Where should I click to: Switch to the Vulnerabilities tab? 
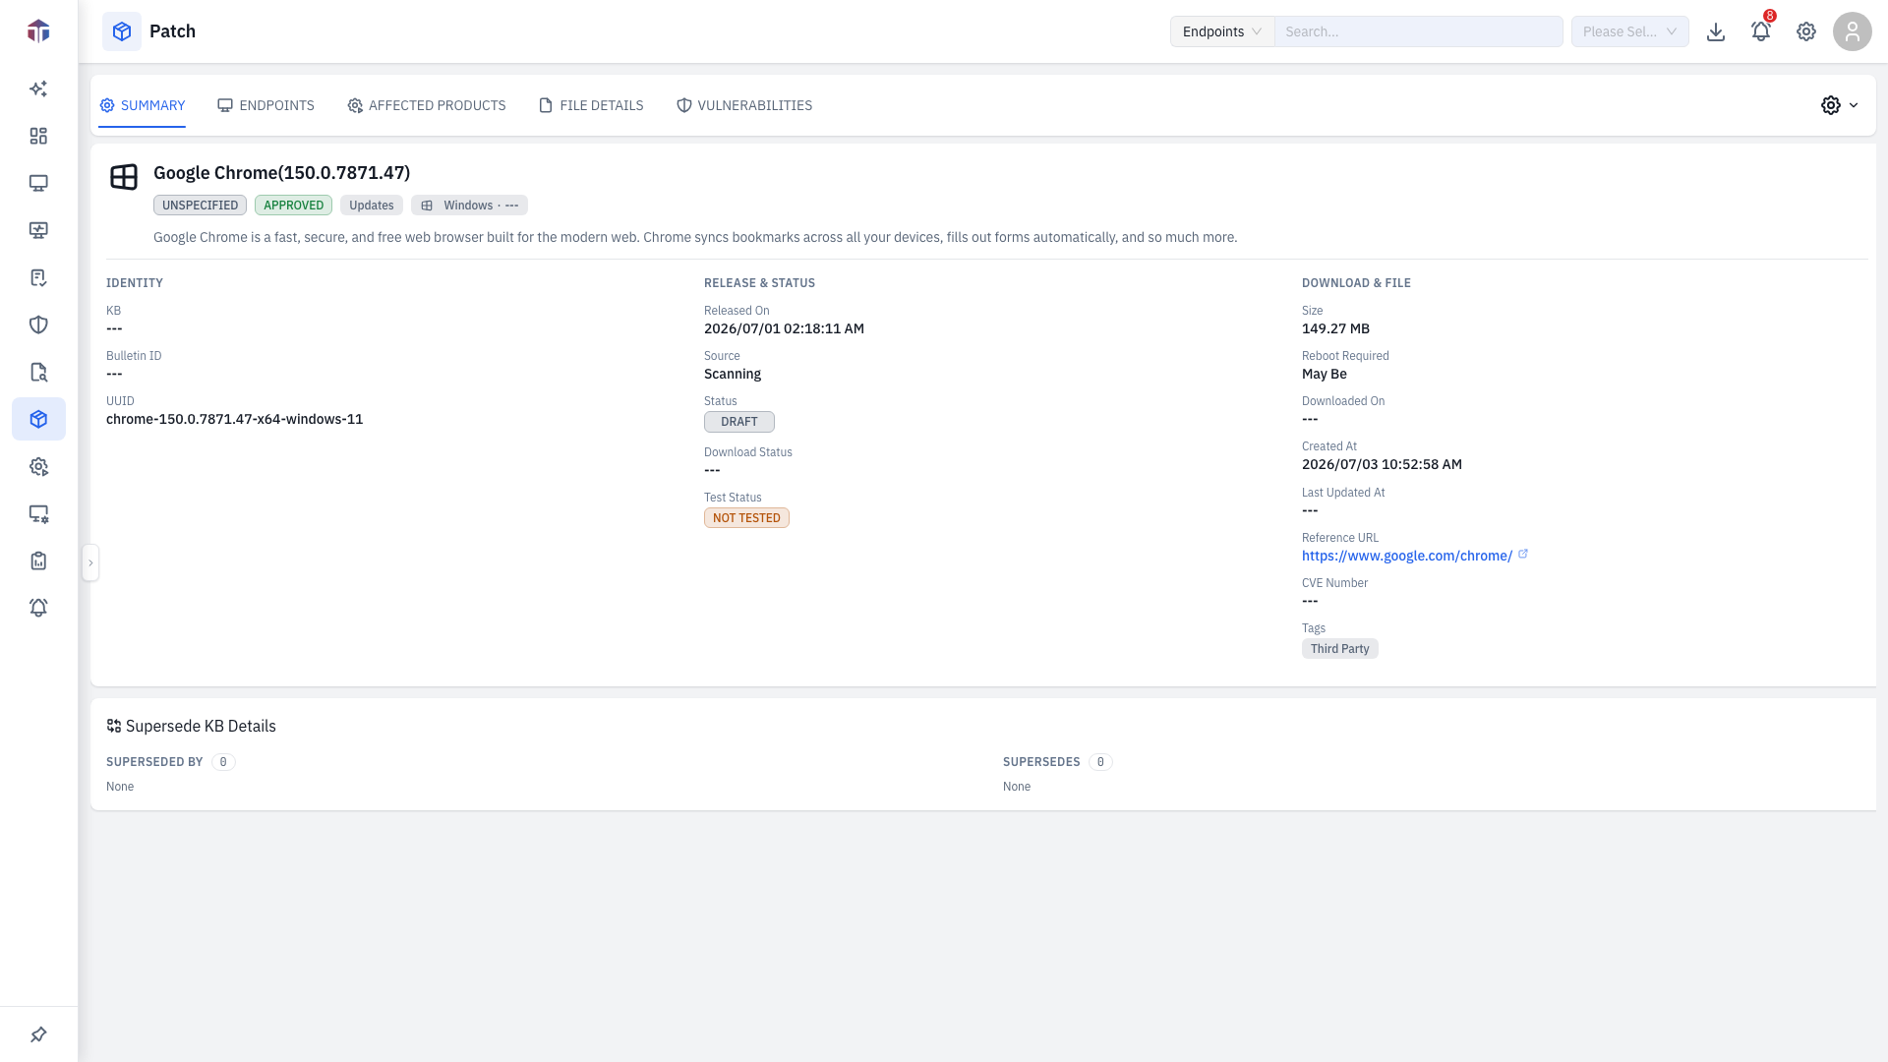pos(744,105)
